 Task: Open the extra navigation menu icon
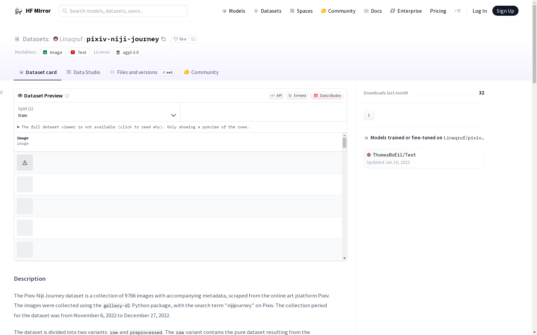pyautogui.click(x=457, y=11)
